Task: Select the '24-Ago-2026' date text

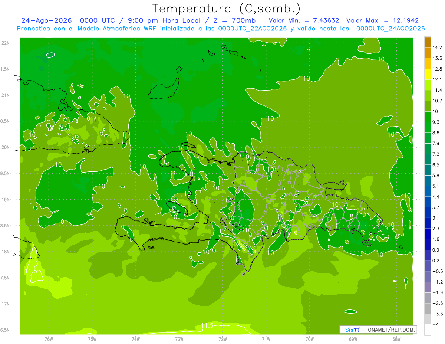Action: 47,20
